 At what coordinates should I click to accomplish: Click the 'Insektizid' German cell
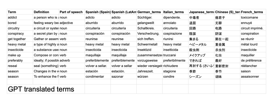click(150, 50)
